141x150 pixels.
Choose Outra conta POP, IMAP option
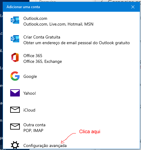click(x=71, y=128)
